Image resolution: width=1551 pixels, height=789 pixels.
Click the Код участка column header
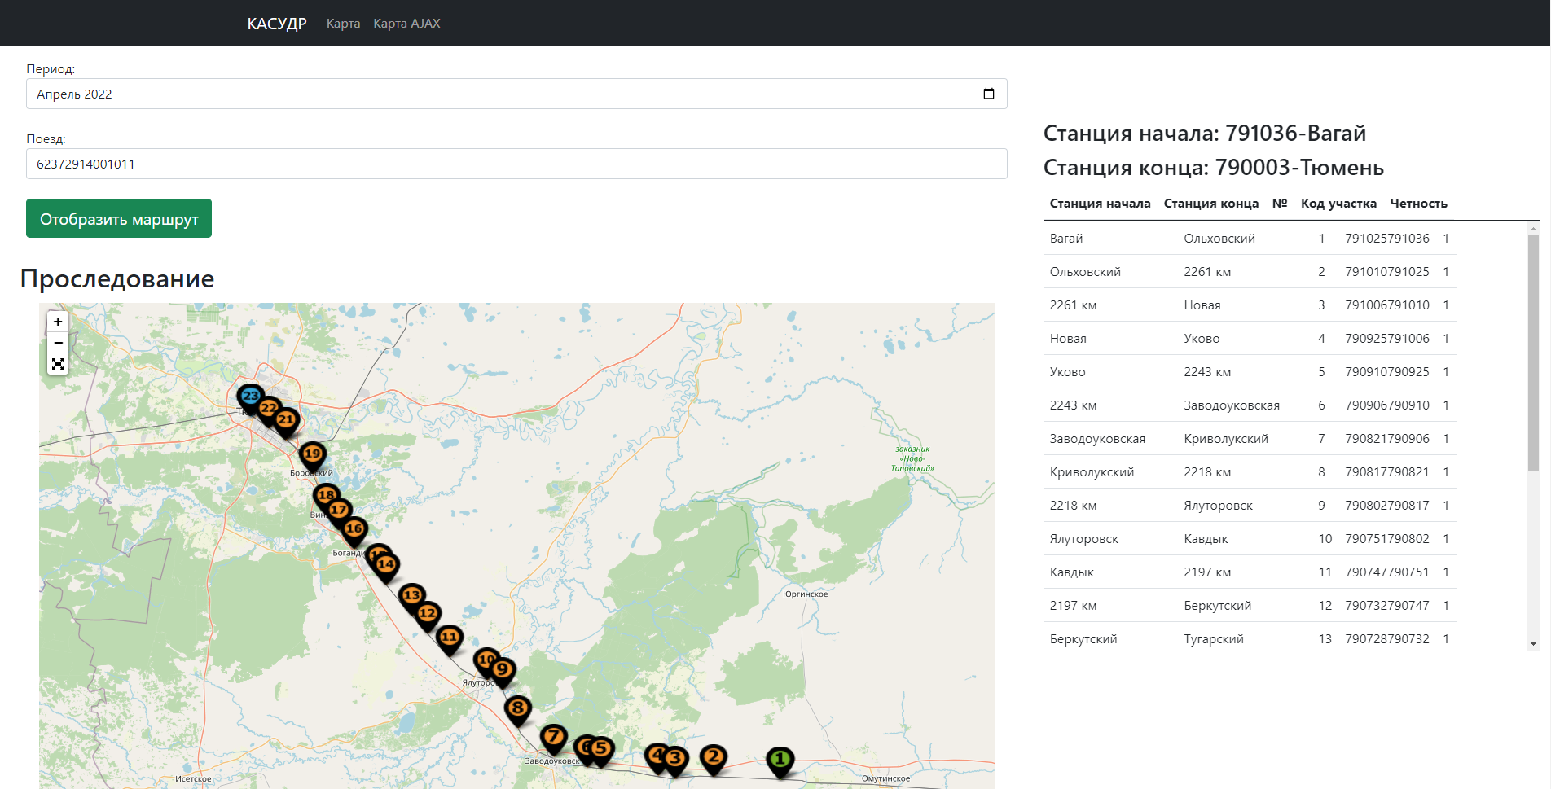1338,204
